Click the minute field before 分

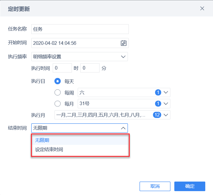pyautogui.click(x=90, y=68)
